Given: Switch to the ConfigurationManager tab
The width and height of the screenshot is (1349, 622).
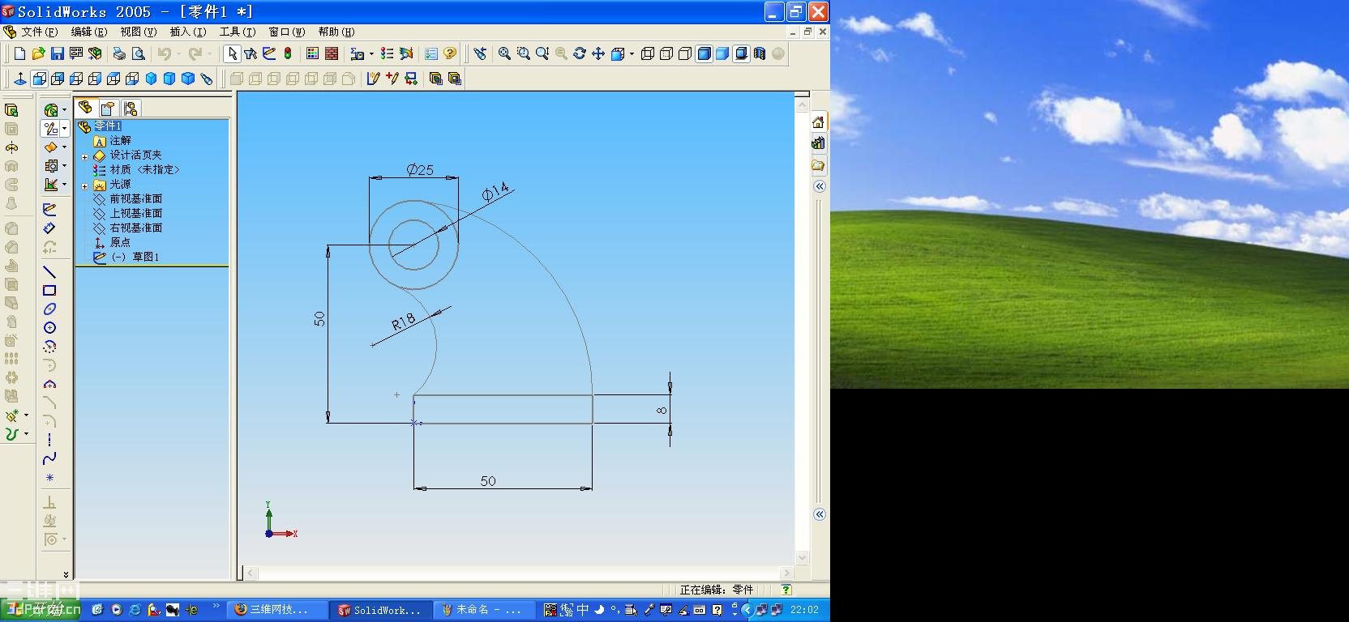Looking at the screenshot, I should pos(130,108).
